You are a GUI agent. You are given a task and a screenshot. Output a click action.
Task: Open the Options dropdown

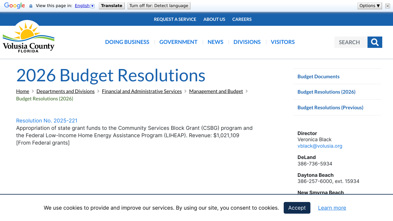coord(369,5)
